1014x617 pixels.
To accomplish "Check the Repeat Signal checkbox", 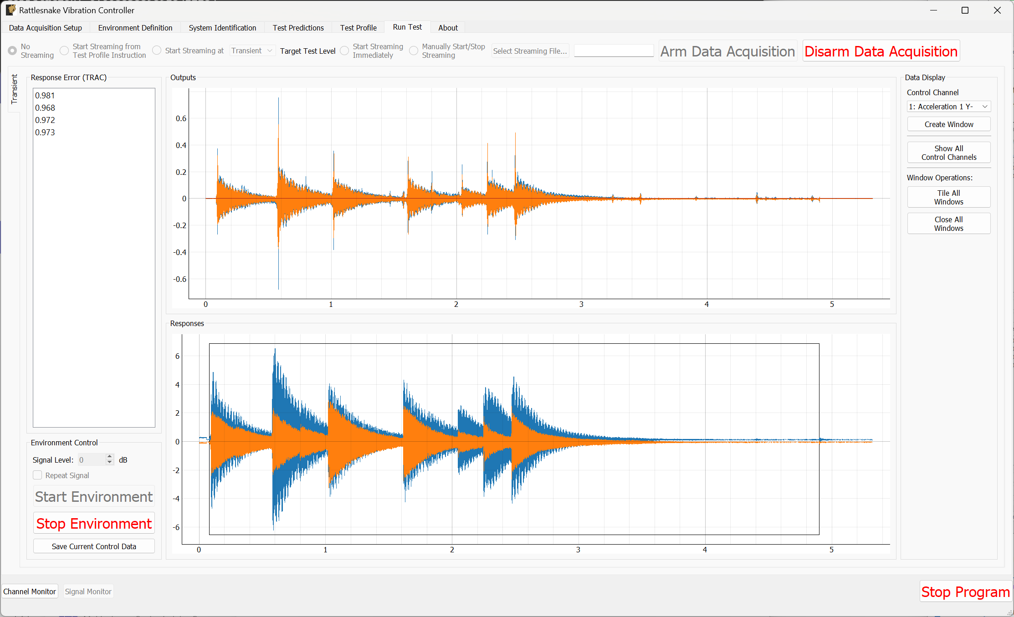I will [x=37, y=475].
